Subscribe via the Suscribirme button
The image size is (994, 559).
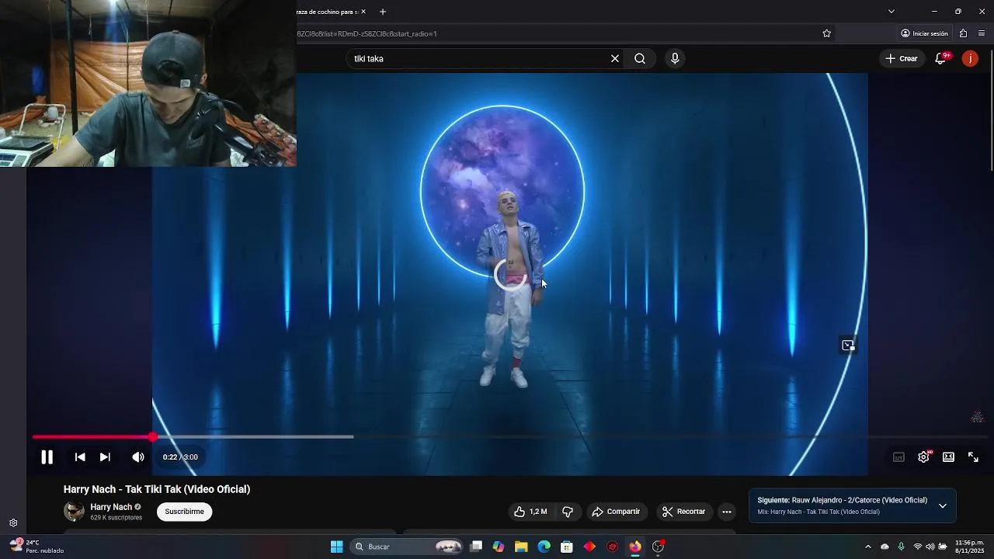tap(184, 512)
